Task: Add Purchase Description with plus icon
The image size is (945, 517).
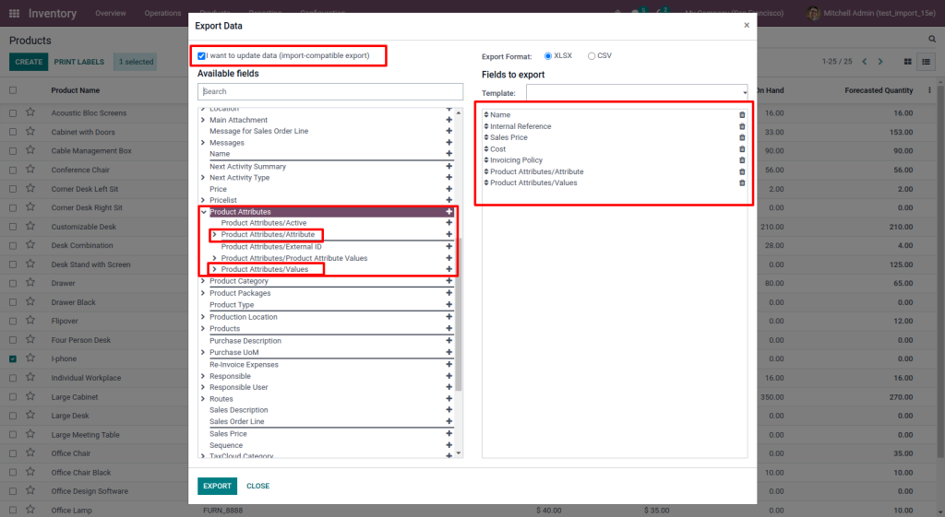Action: (449, 341)
